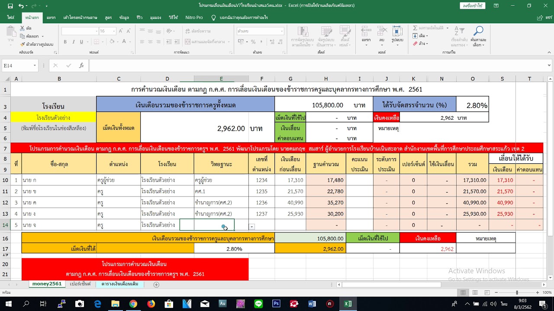The width and height of the screenshot is (554, 311).
Task: Open Conditional Formatting menu
Action: [303, 36]
